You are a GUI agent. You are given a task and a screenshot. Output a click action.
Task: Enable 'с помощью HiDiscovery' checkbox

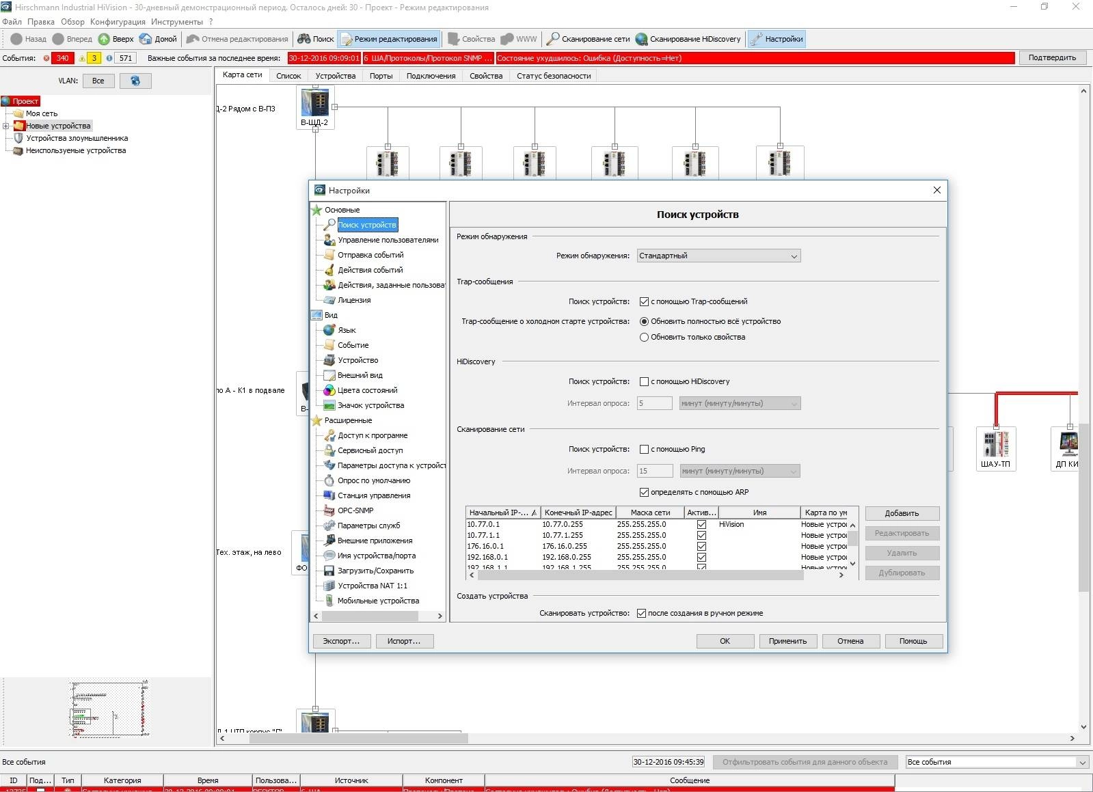644,381
